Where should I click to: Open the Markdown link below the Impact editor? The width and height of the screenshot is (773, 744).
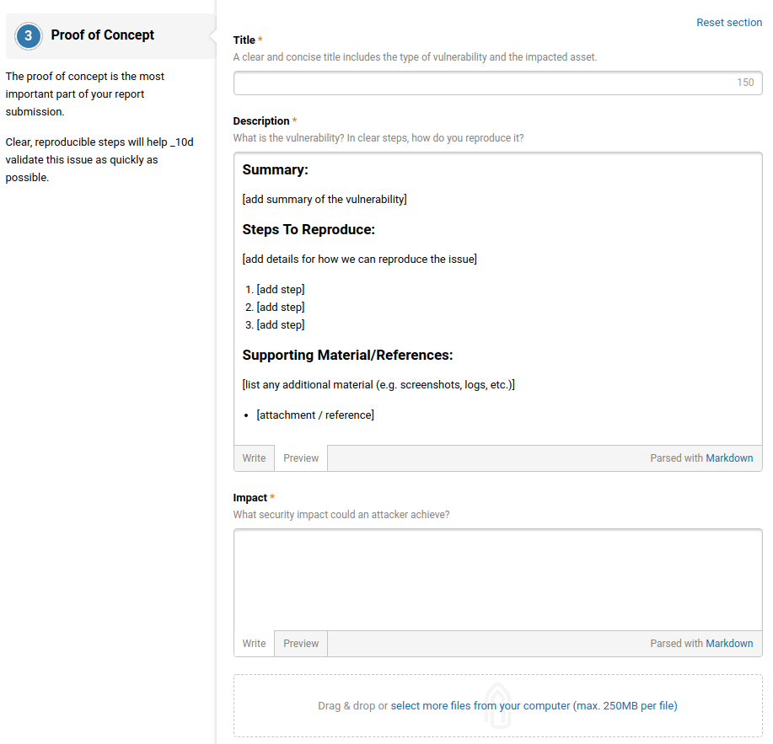[729, 643]
